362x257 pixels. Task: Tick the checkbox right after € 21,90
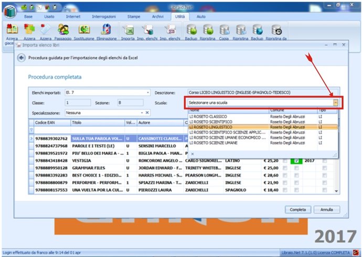285,183
